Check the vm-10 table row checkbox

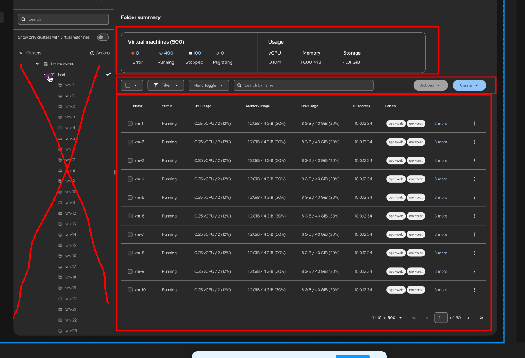(130, 290)
